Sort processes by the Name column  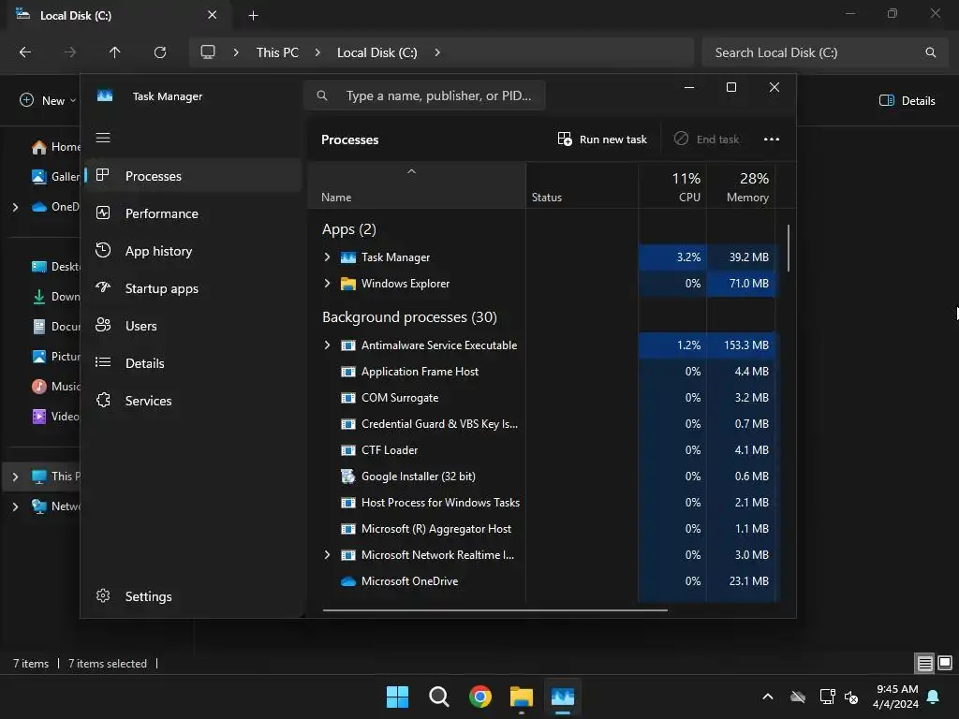417,185
